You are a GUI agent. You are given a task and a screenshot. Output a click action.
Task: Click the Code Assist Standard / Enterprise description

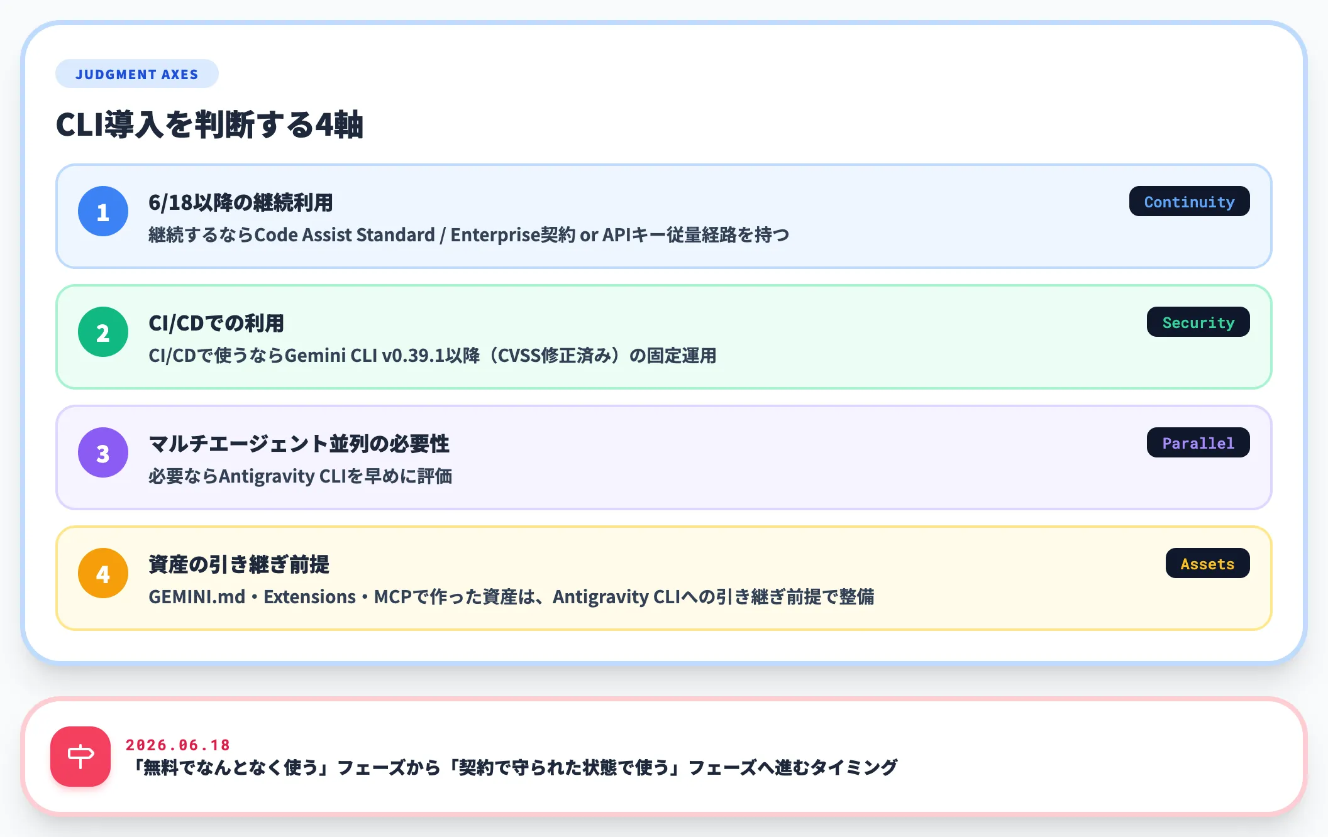pyautogui.click(x=469, y=235)
